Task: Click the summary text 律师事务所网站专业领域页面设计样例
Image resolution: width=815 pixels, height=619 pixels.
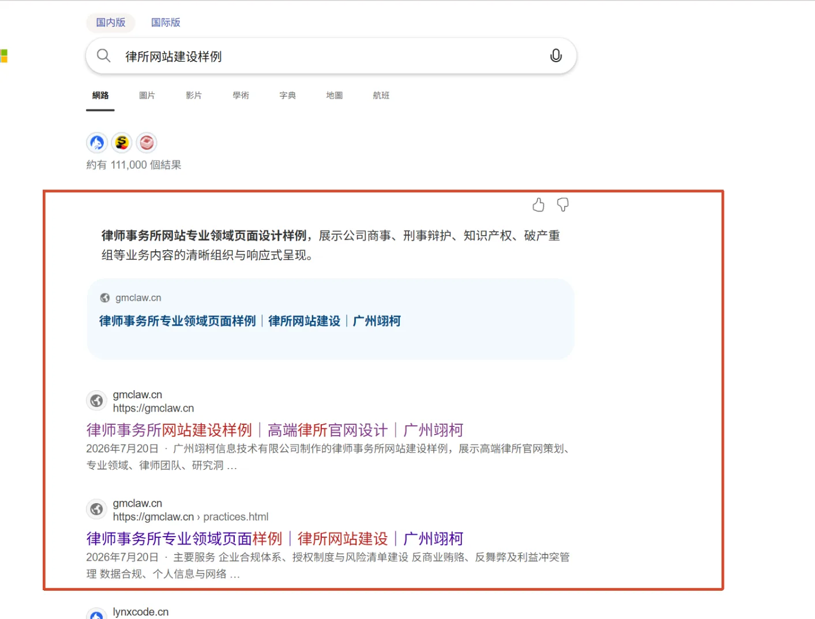Action: point(204,235)
